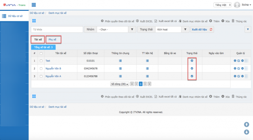
Task: Click Thêm in the top toolbar
Action: click(214, 21)
